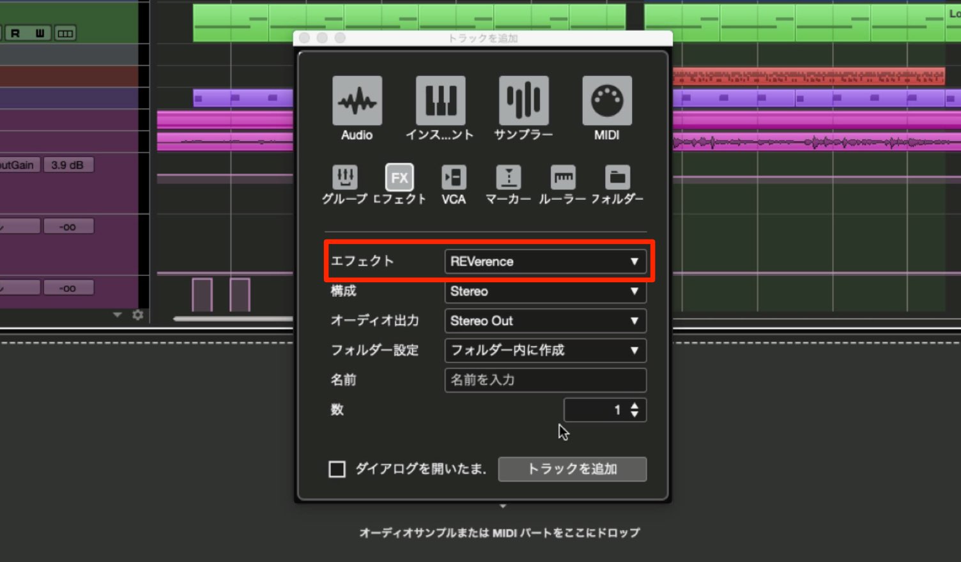Viewport: 961px width, 562px height.
Task: Select the Sampler track icon
Action: point(523,101)
